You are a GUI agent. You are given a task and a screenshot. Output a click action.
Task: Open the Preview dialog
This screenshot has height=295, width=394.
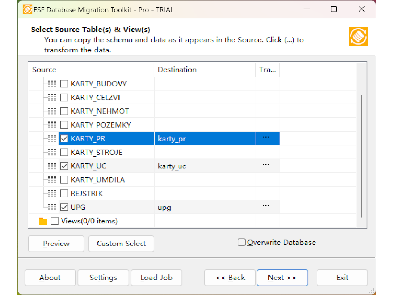[56, 244]
